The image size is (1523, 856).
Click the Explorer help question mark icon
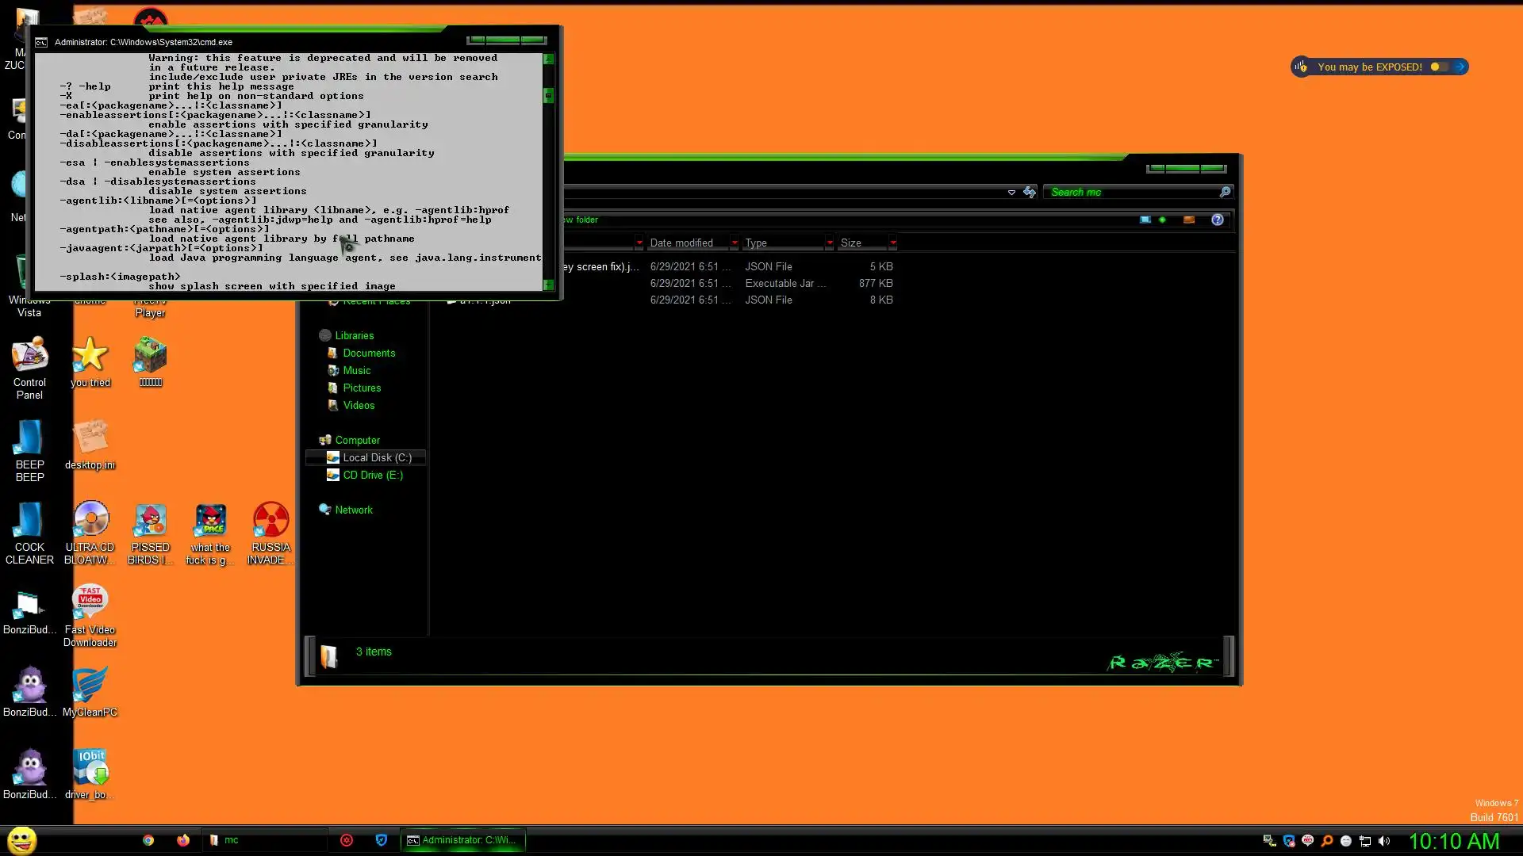click(1217, 220)
